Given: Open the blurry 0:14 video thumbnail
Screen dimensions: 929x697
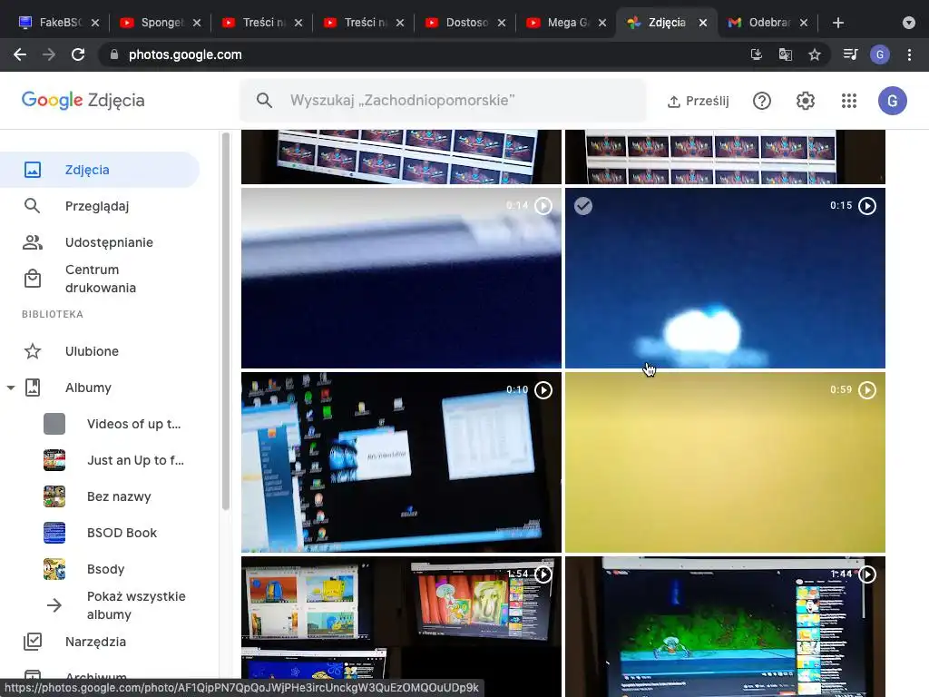Looking at the screenshot, I should tap(401, 278).
